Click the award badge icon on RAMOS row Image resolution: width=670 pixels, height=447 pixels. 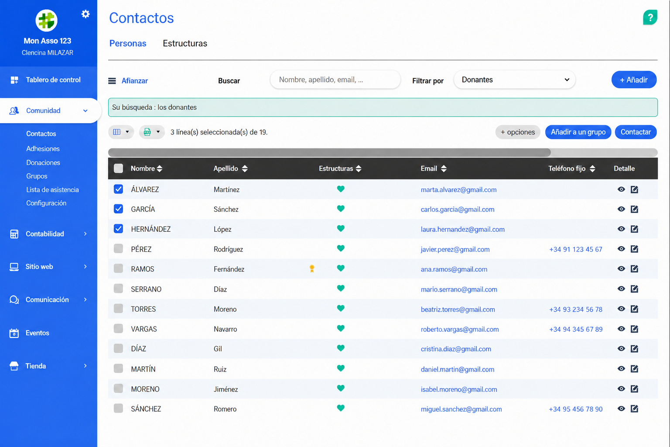coord(312,269)
